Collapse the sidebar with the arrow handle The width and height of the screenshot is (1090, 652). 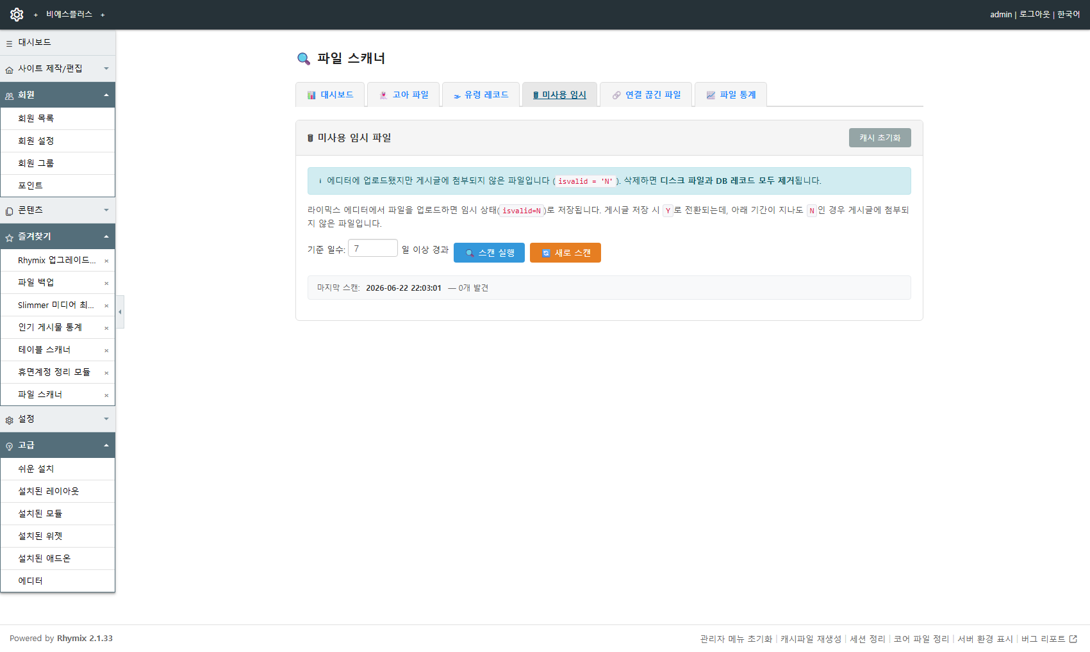tap(120, 312)
